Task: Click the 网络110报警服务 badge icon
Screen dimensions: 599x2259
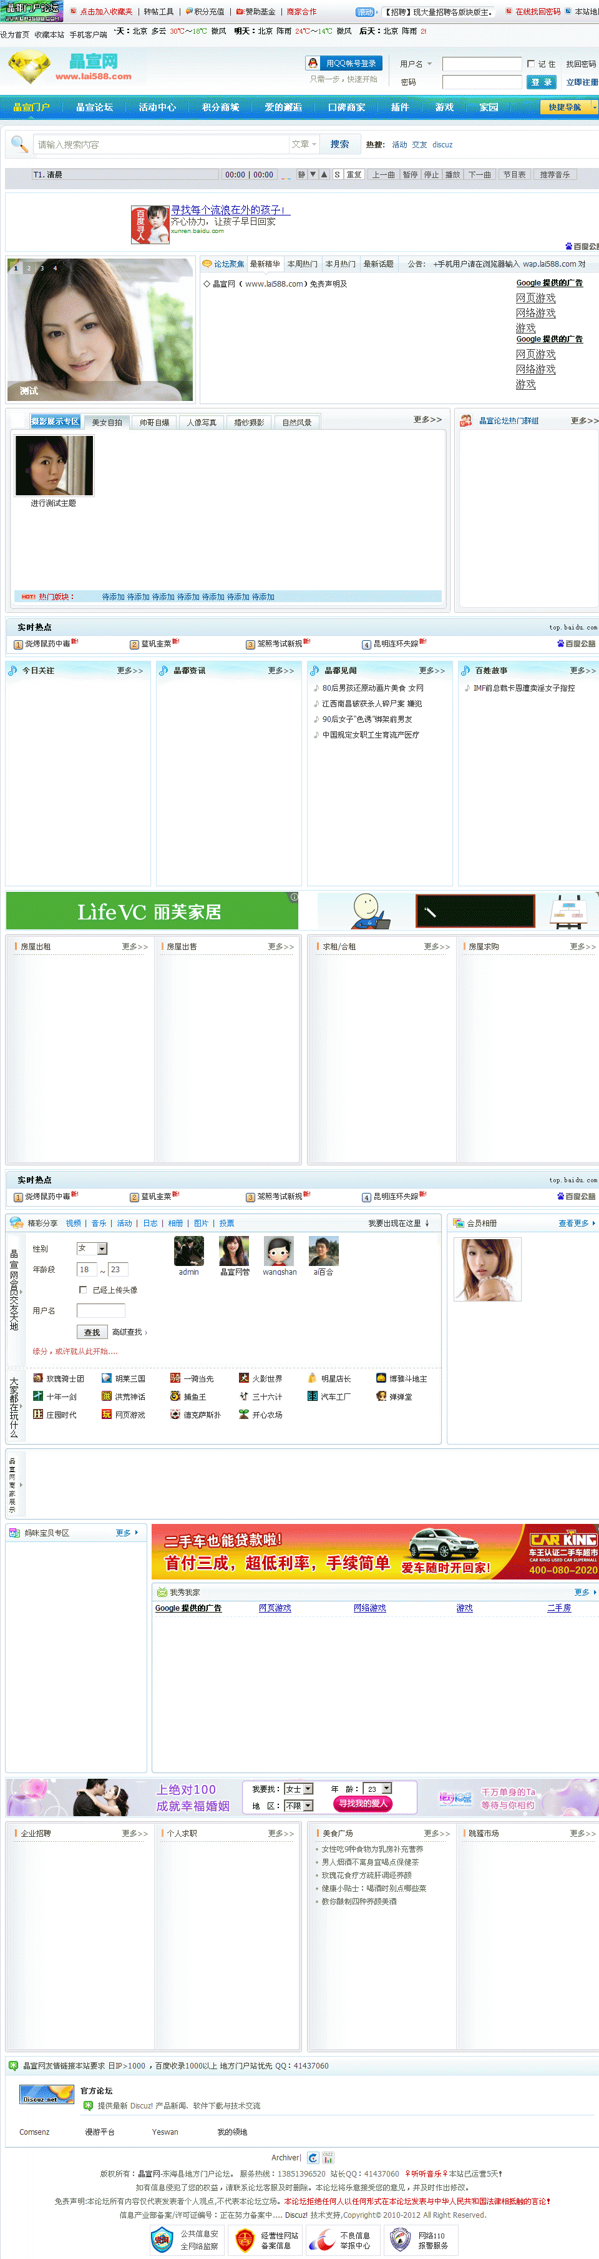Action: point(401,2240)
